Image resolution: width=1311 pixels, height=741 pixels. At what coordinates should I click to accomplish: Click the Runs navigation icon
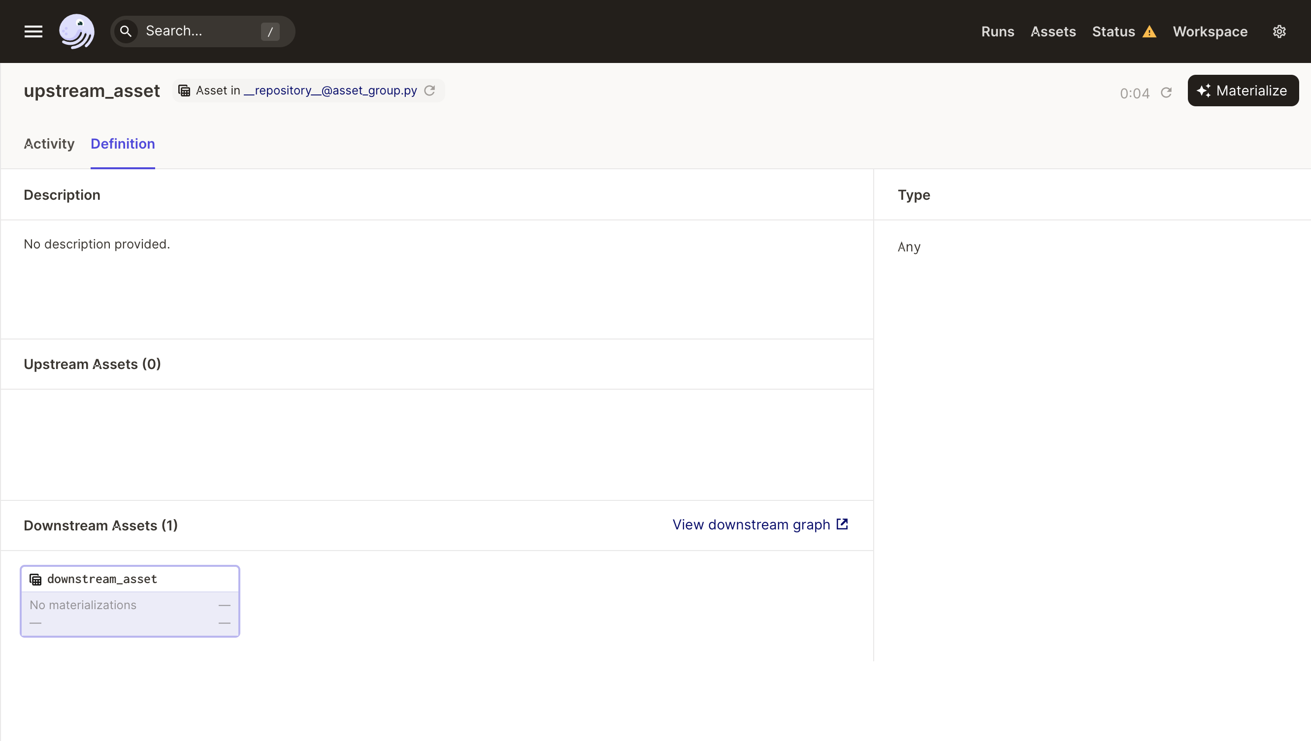(x=998, y=31)
